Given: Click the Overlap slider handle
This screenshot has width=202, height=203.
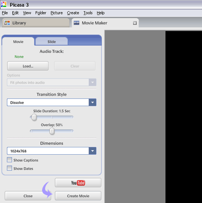Looking at the screenshot, I should tap(52, 131).
